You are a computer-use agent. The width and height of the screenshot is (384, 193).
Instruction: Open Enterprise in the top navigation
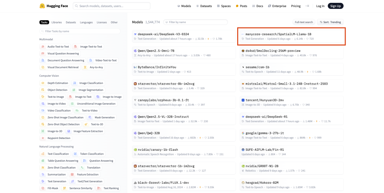coord(277,6)
